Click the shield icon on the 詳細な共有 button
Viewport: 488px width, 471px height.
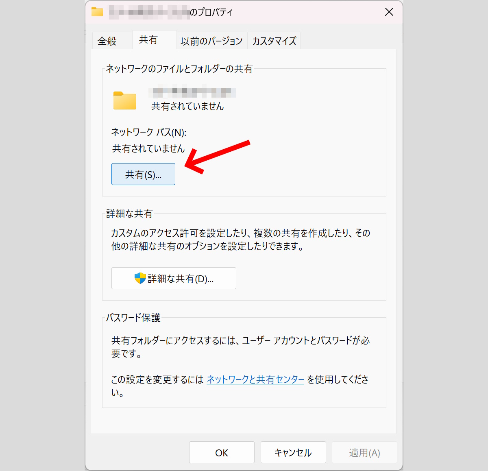pos(140,278)
